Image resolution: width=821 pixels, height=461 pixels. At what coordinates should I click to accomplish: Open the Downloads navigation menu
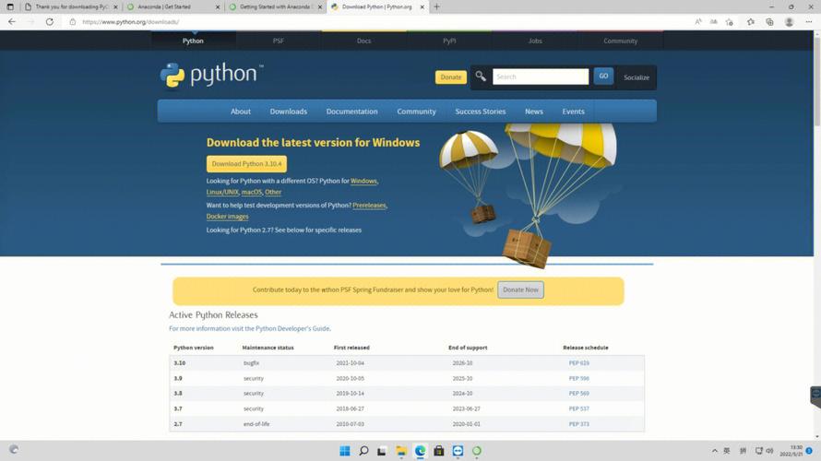289,112
